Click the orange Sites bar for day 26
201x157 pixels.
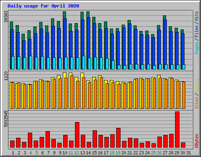[x=160, y=93]
